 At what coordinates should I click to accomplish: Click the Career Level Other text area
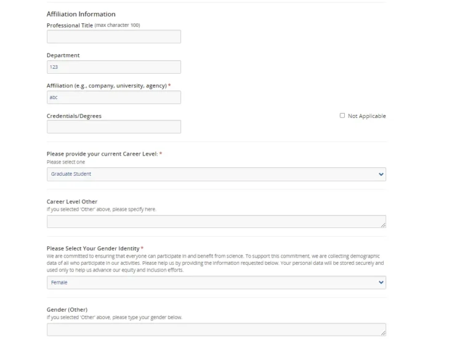[x=216, y=221]
